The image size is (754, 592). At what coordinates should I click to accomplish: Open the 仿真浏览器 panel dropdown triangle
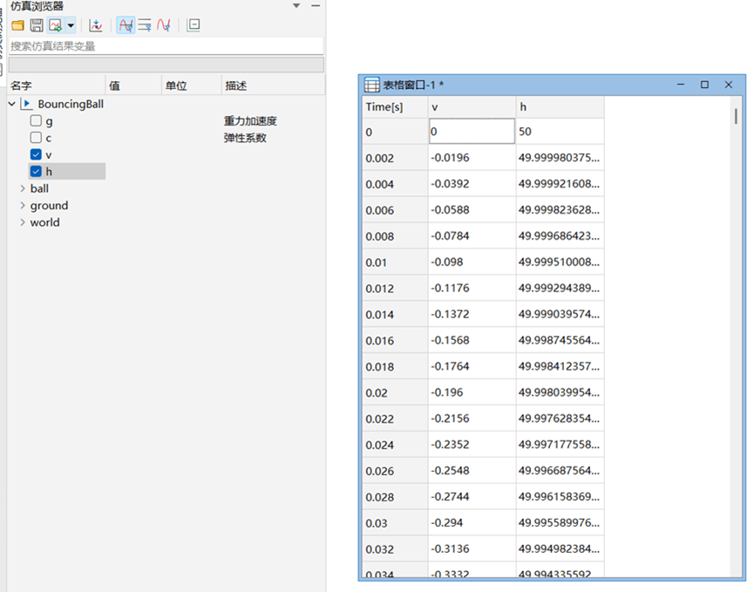(x=296, y=6)
